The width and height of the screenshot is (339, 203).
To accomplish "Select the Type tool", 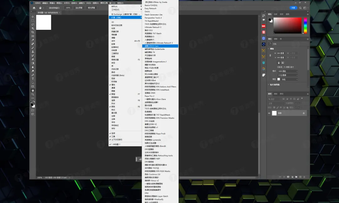I will [33, 79].
